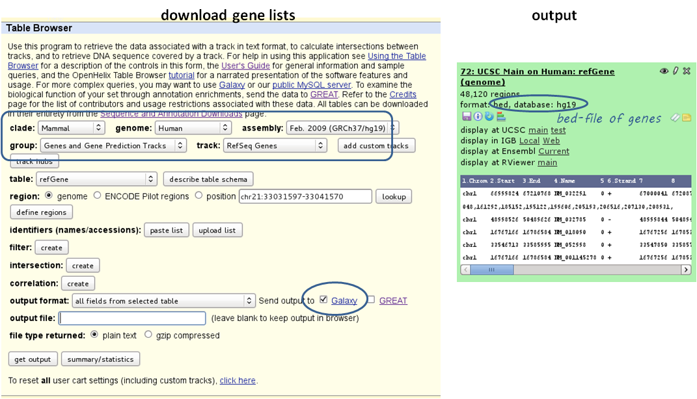Viewport: 697px width, 399px height.
Task: Open dataset annotation note icon
Action: 686,117
